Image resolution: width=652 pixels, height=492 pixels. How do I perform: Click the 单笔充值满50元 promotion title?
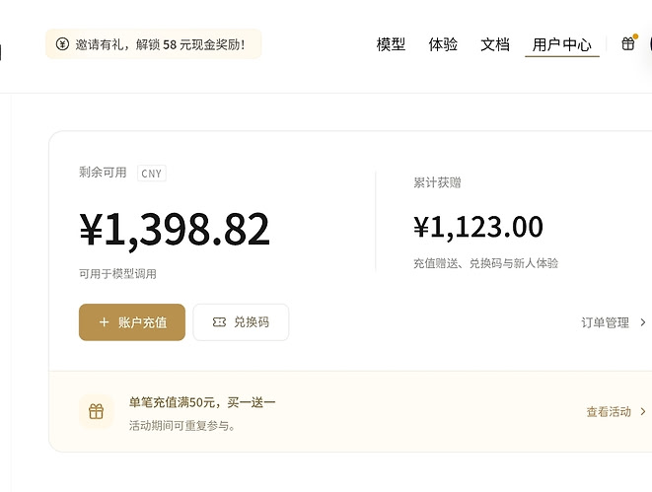[x=202, y=402]
